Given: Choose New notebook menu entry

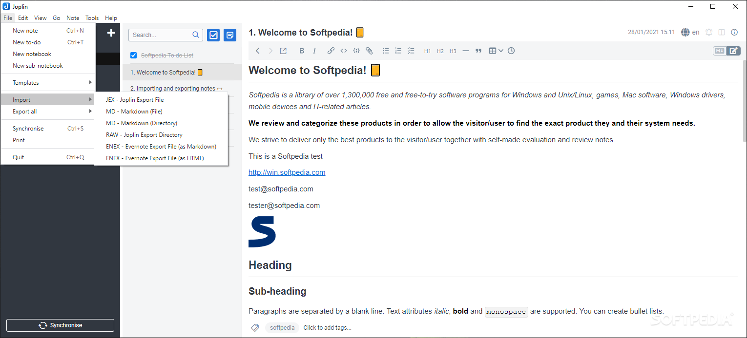Looking at the screenshot, I should [48, 54].
